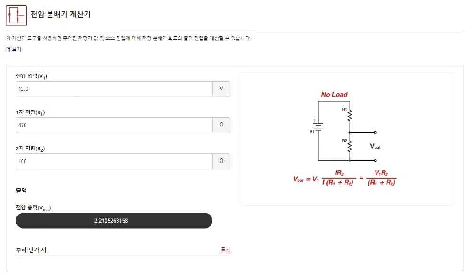The width and height of the screenshot is (470, 276).
Task: Click the '부하 인가 시' section header
Action: point(31,250)
